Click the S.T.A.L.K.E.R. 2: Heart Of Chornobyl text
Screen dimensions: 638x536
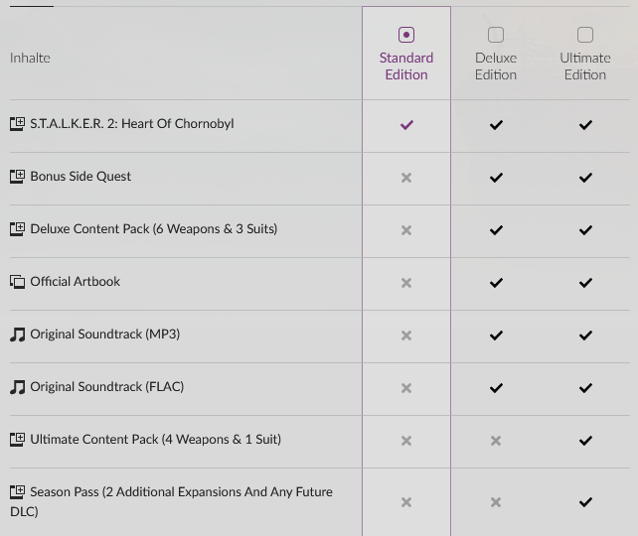click(132, 124)
